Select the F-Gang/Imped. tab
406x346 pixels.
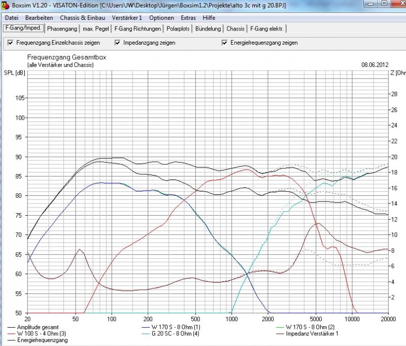coord(23,28)
